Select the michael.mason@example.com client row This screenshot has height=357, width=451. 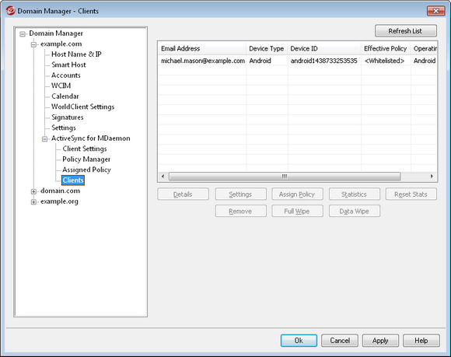point(297,61)
